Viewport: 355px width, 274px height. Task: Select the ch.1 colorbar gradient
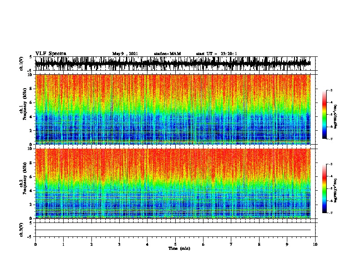click(324, 115)
